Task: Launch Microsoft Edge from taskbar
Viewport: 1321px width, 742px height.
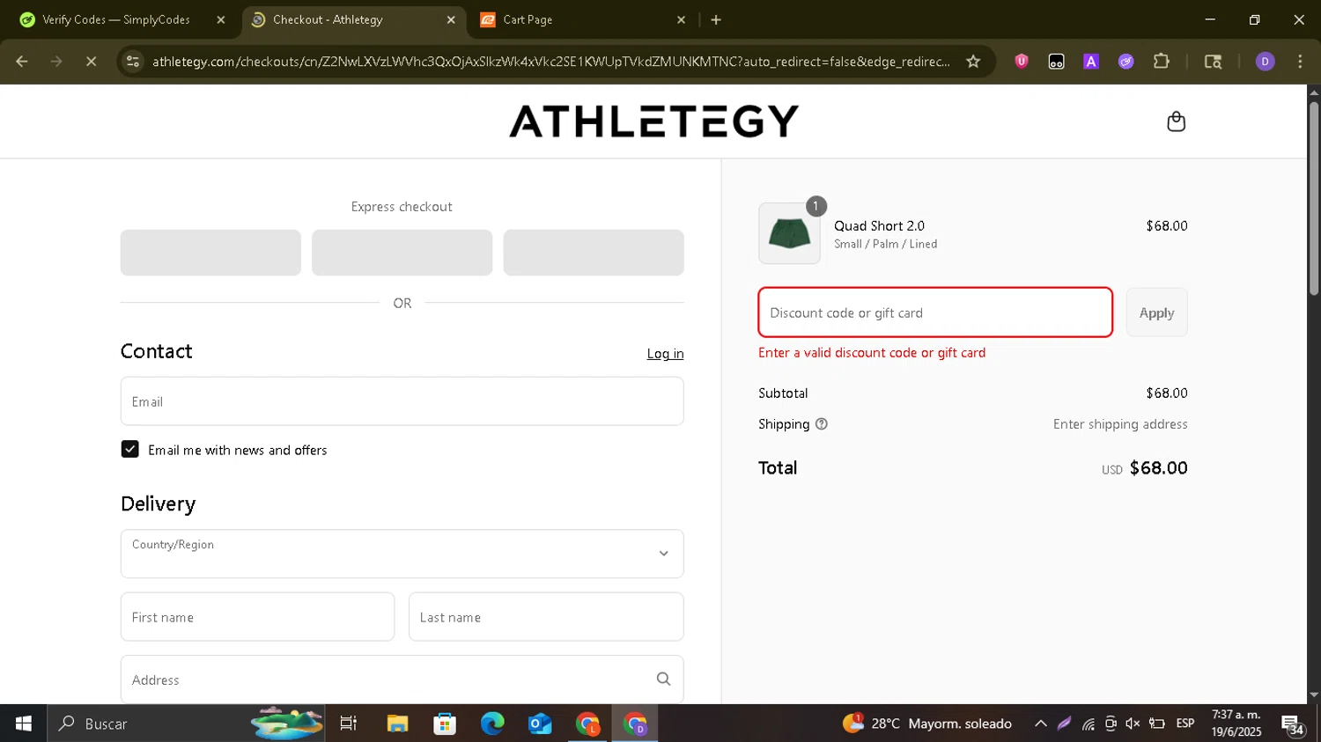Action: point(492,724)
